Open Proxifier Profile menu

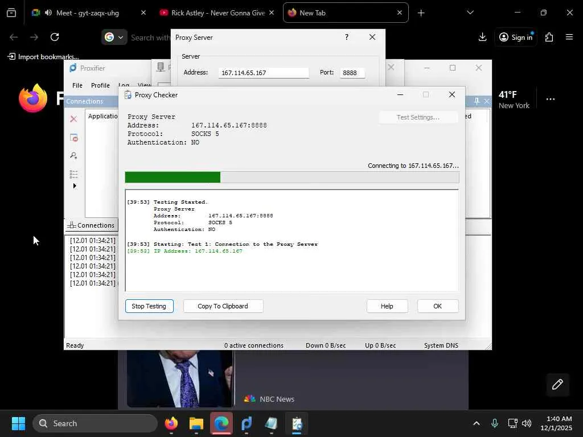(100, 85)
